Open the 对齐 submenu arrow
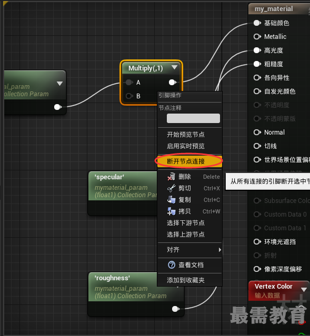The height and width of the screenshot is (336, 310). click(x=219, y=250)
